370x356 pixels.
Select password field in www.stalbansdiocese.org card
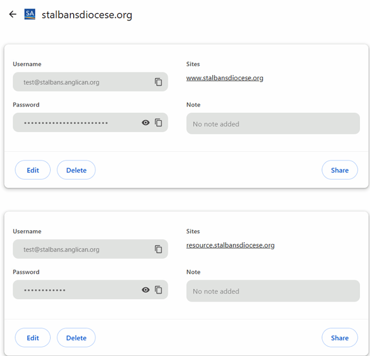point(90,123)
